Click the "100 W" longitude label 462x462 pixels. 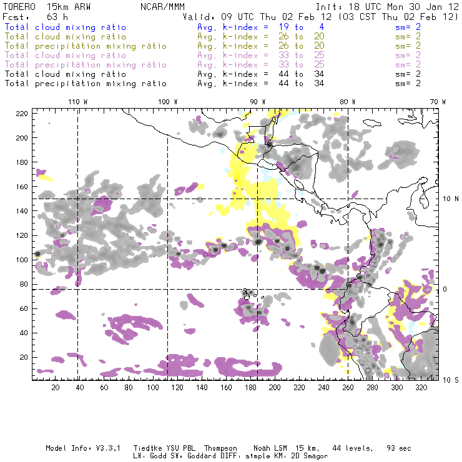click(168, 102)
